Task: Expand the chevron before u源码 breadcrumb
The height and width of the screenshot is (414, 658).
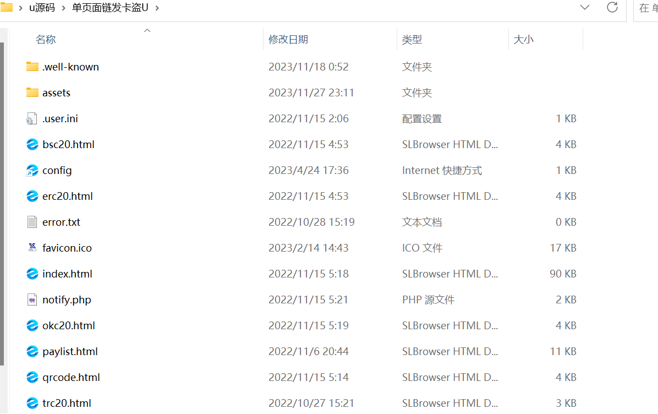Action: pyautogui.click(x=20, y=8)
